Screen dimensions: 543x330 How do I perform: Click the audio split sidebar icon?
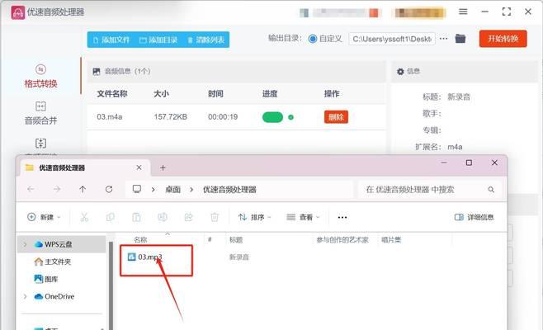point(41,143)
